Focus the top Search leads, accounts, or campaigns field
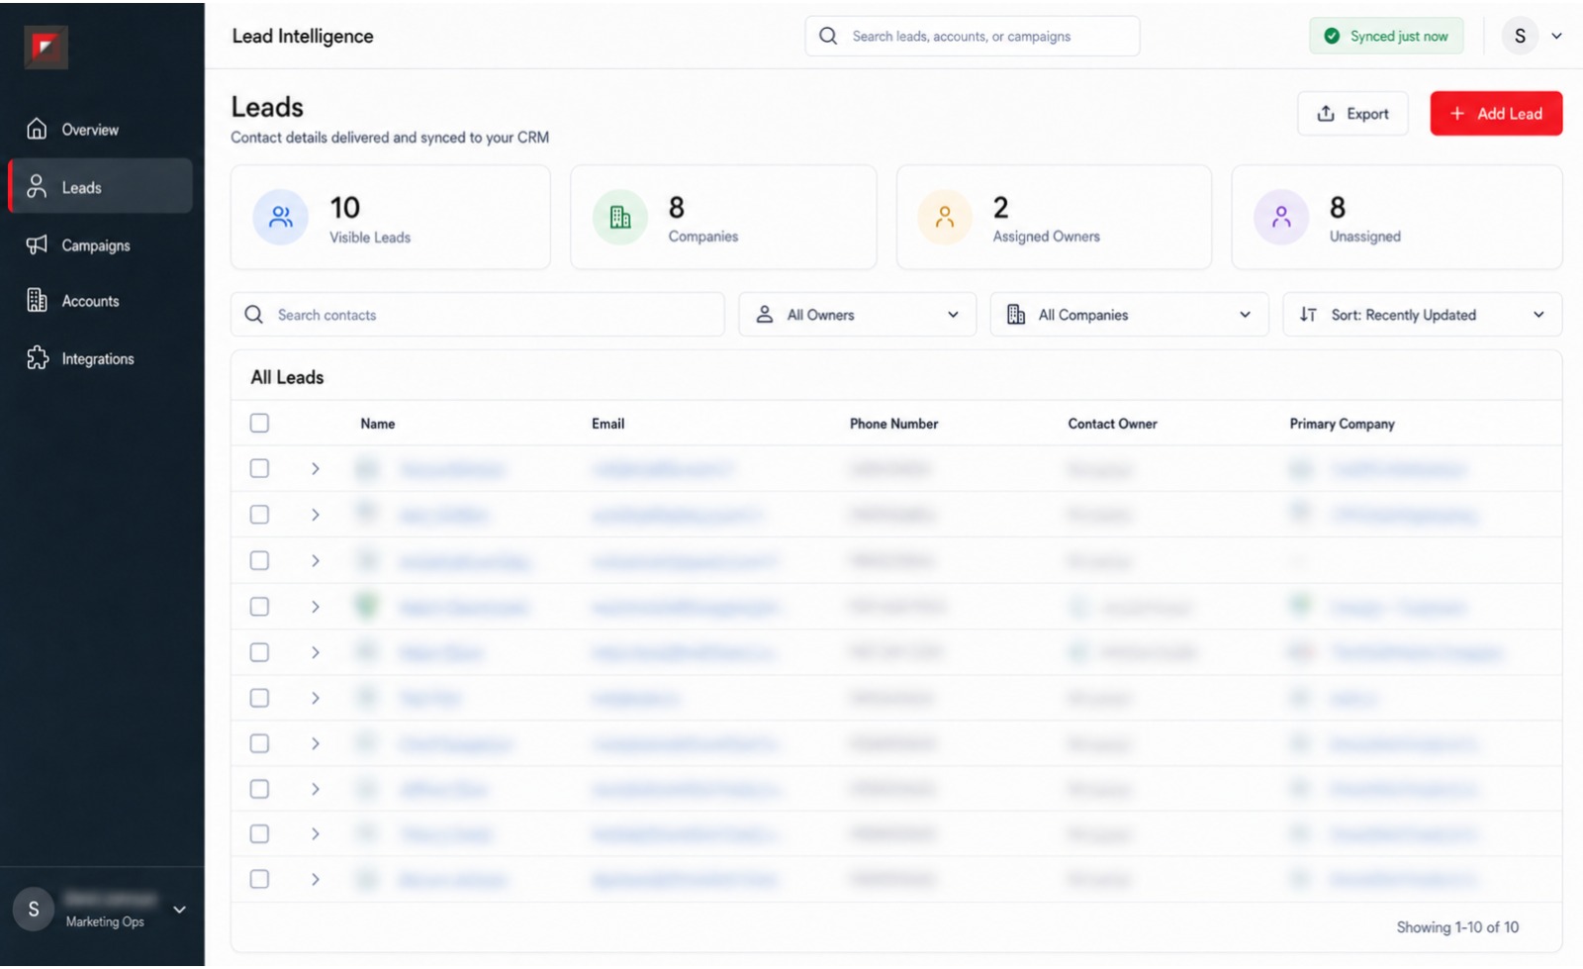Screen dimensions: 1583x969 pyautogui.click(x=973, y=36)
